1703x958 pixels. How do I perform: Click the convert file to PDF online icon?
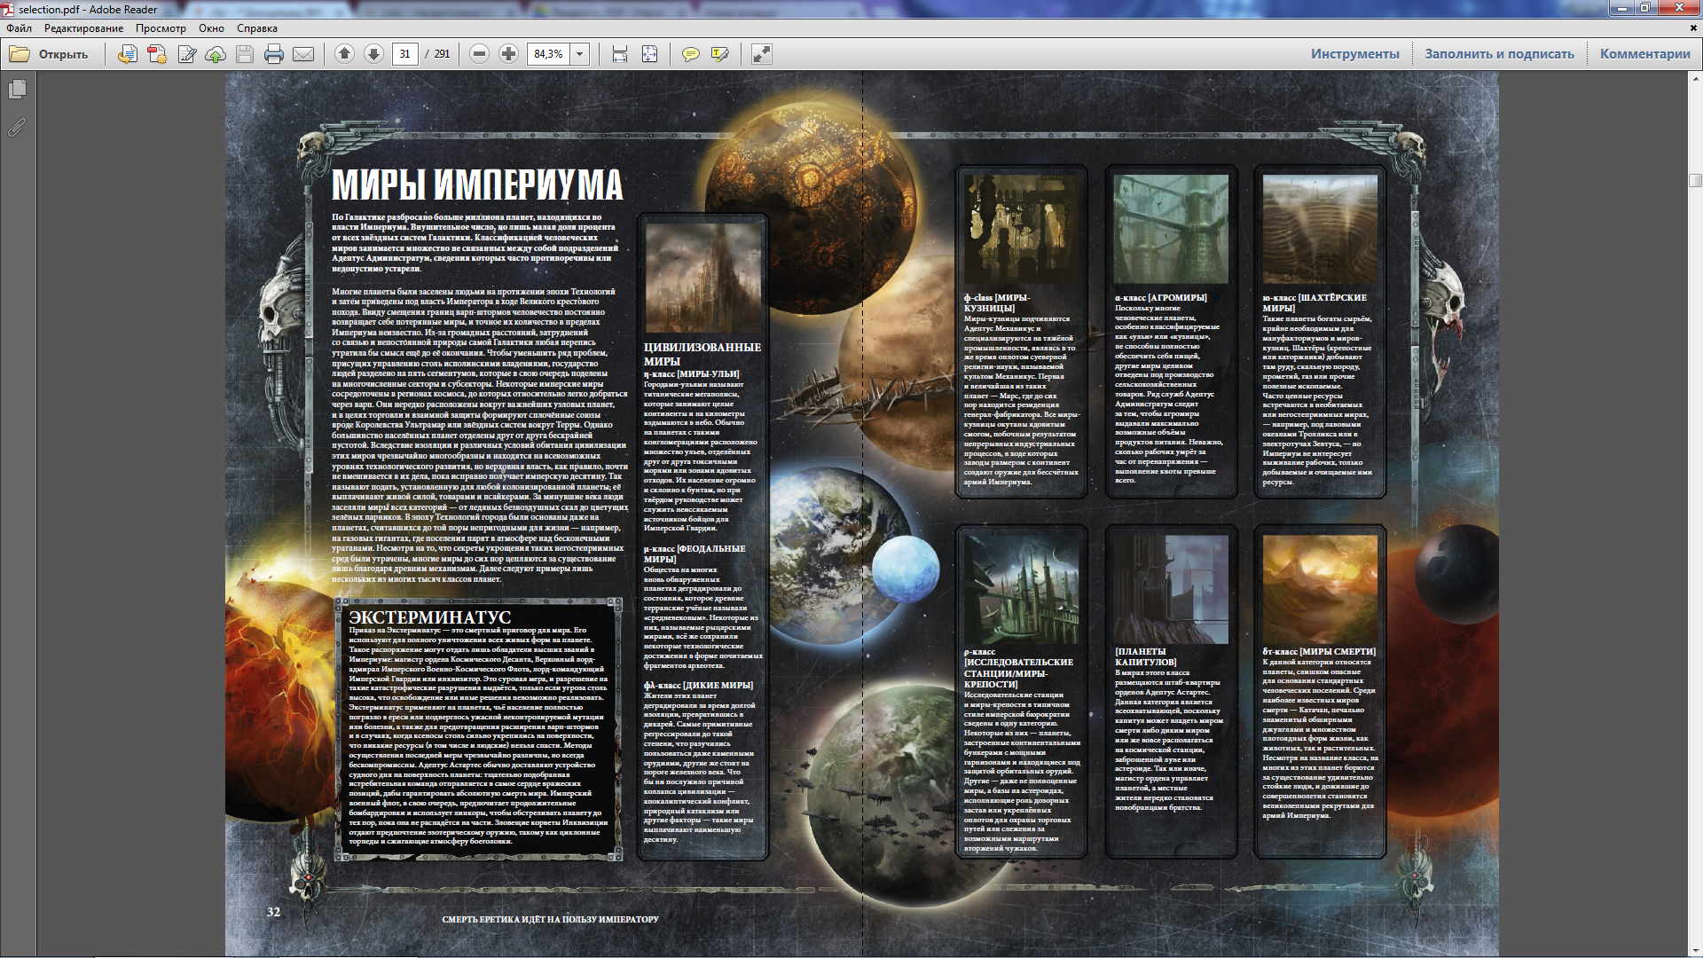click(128, 54)
